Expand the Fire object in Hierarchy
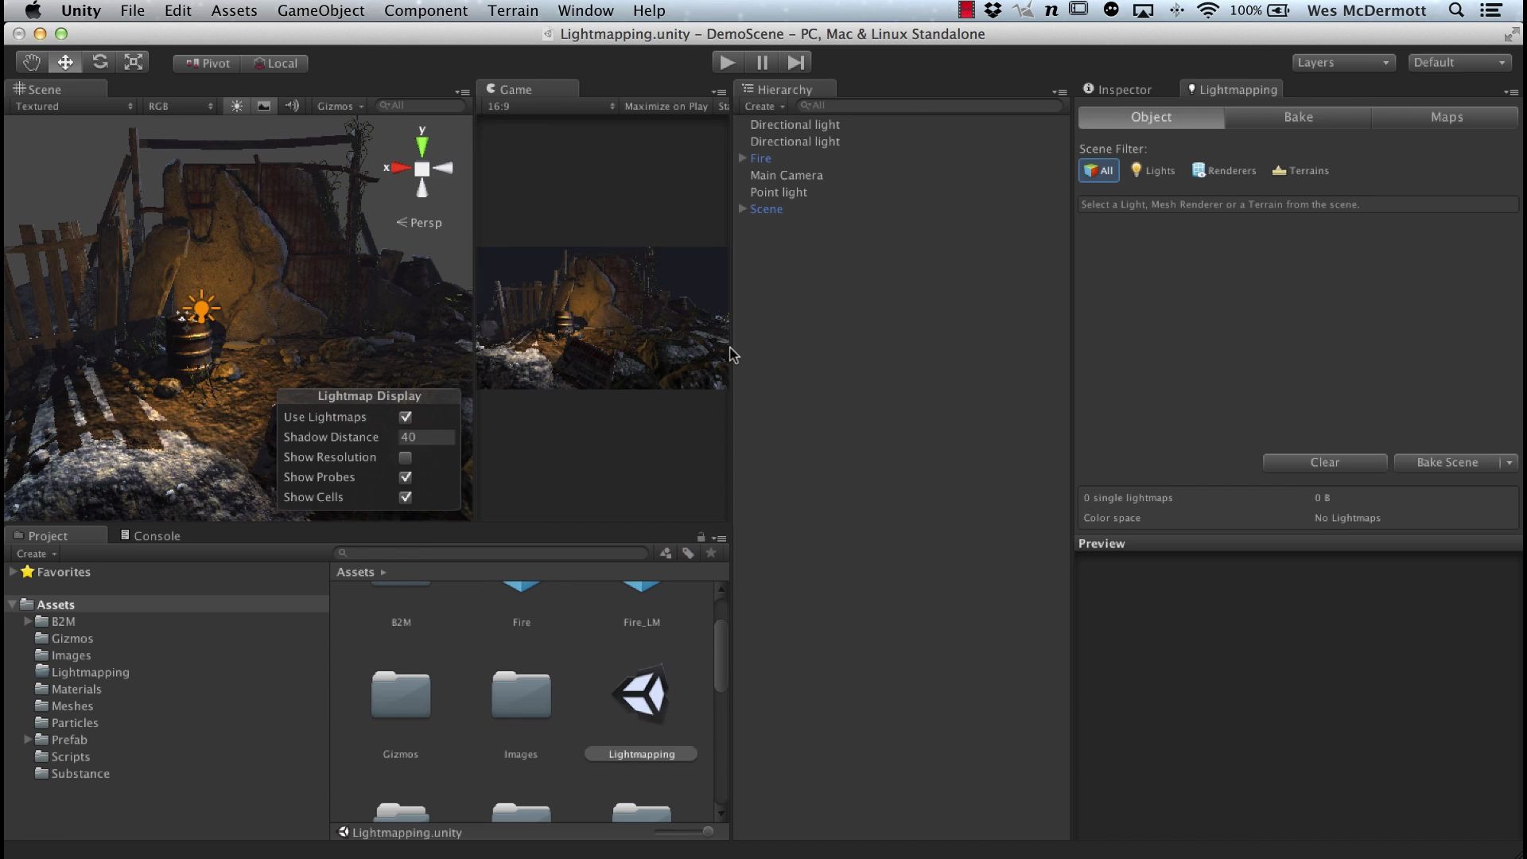 tap(742, 158)
